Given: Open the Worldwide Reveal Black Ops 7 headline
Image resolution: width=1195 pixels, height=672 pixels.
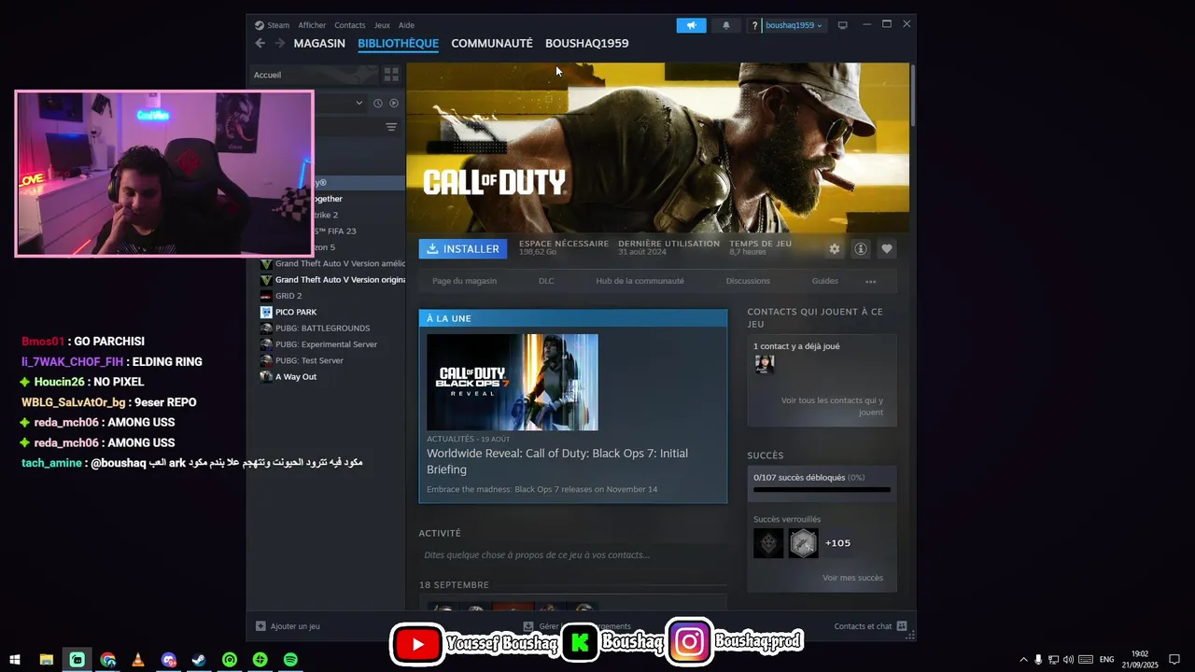Looking at the screenshot, I should pos(557,461).
